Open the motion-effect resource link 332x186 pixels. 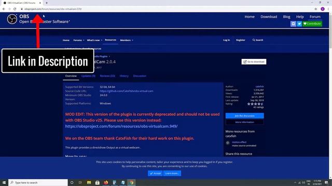239,142
